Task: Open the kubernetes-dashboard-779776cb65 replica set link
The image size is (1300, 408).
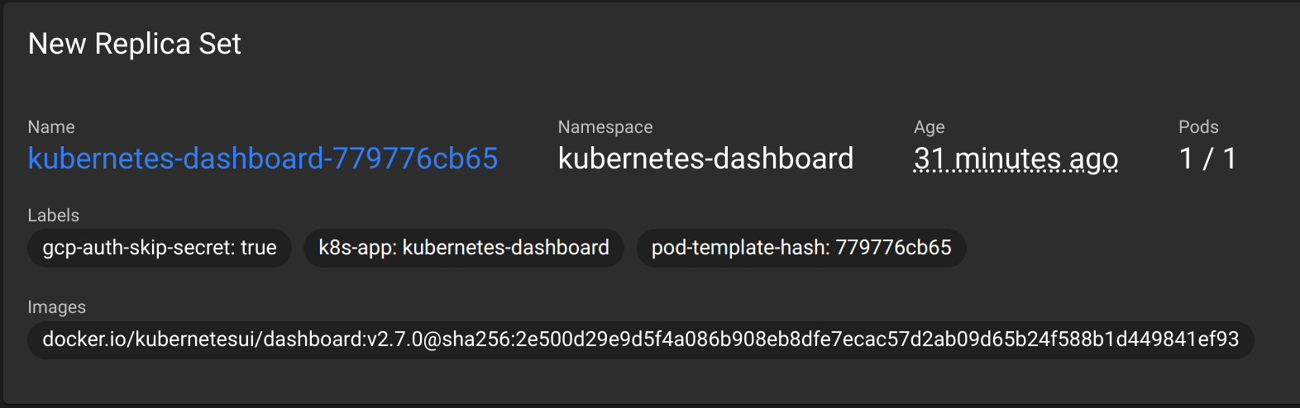Action: 263,159
